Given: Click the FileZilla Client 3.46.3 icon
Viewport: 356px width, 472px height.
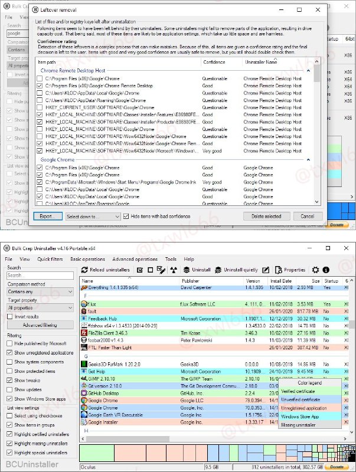Looking at the screenshot, I should [84, 333].
